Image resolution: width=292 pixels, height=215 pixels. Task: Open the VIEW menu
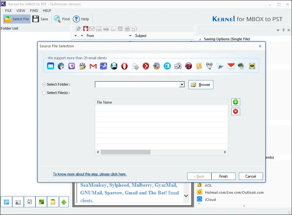(x=21, y=11)
